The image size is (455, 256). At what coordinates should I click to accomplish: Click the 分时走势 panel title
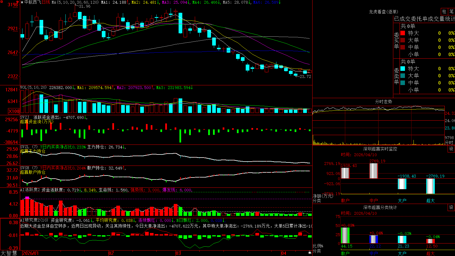[383, 102]
